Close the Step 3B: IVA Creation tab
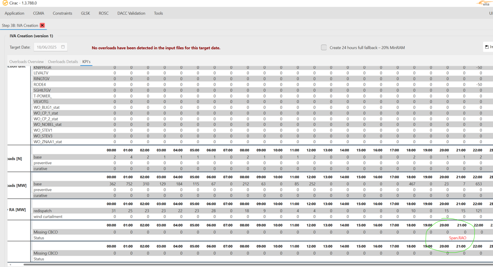The height and width of the screenshot is (267, 493). [42, 25]
